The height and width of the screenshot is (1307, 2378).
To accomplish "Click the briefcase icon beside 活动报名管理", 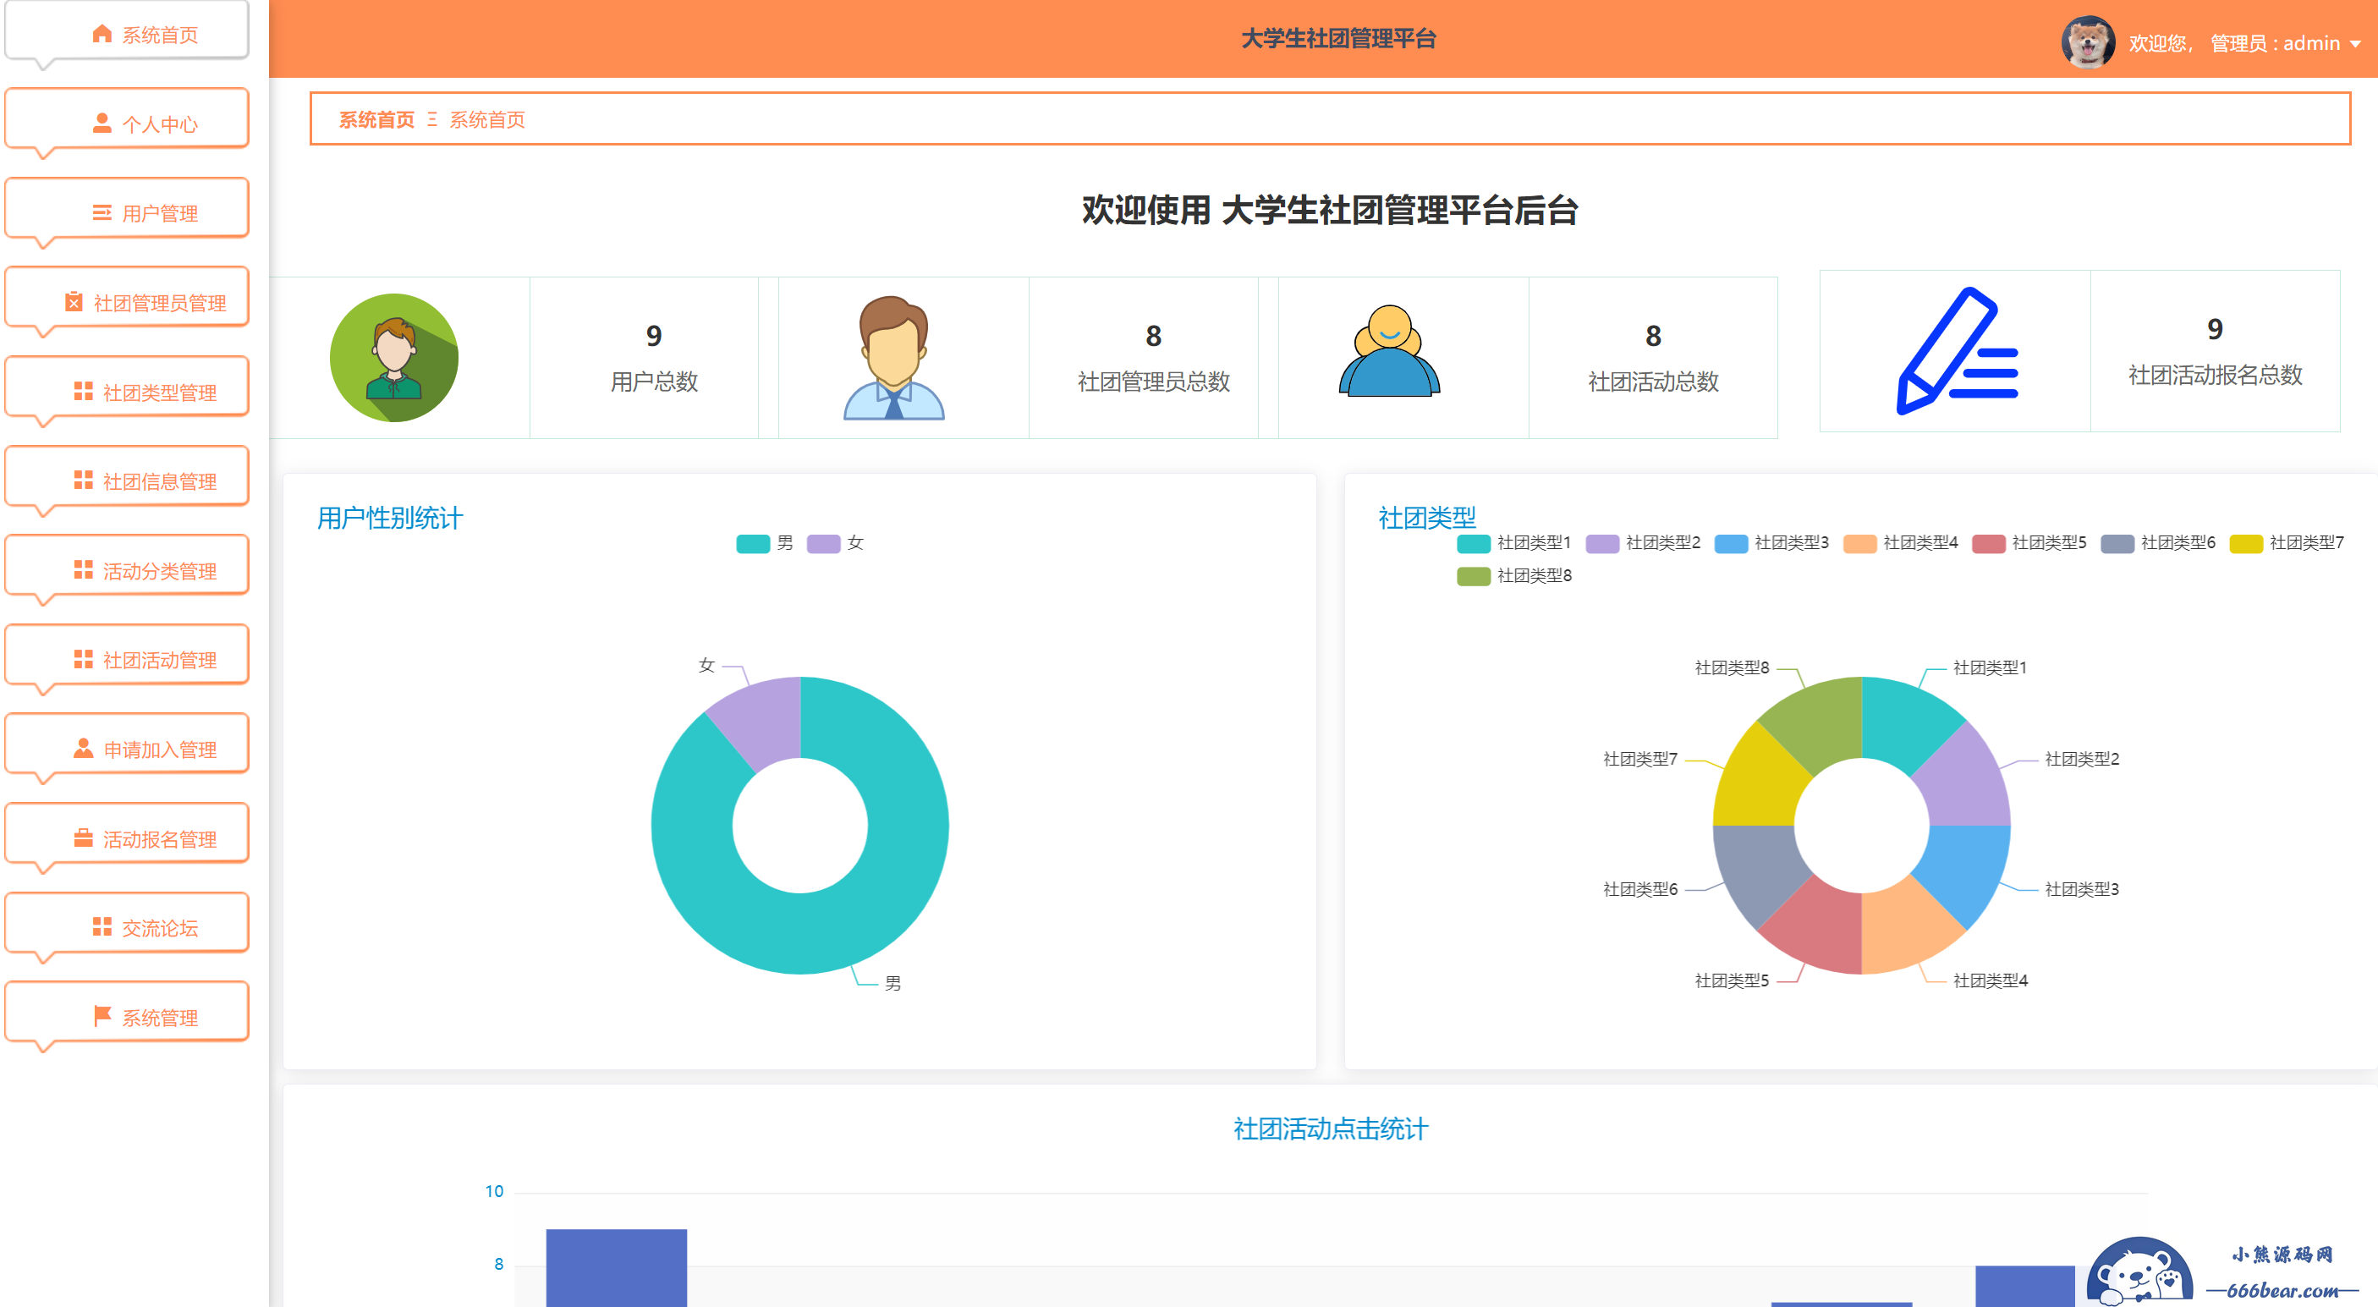I will tap(83, 838).
